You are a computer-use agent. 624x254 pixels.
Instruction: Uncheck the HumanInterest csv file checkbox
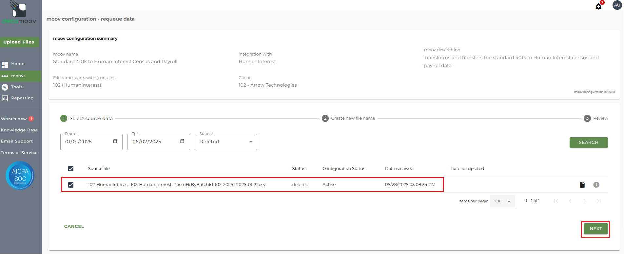point(71,185)
